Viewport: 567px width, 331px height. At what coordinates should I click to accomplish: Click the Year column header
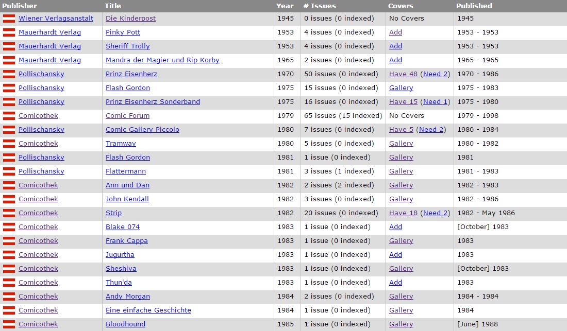point(285,6)
